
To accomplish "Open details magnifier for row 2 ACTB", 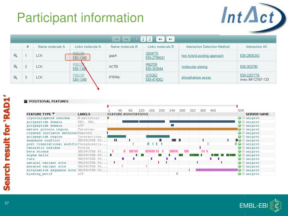I will 16,66.
